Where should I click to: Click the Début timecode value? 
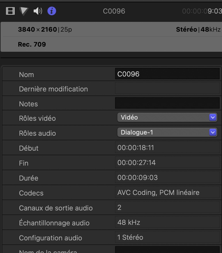point(167,148)
